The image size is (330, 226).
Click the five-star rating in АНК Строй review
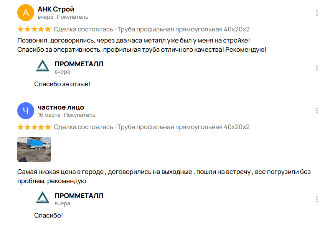click(34, 29)
